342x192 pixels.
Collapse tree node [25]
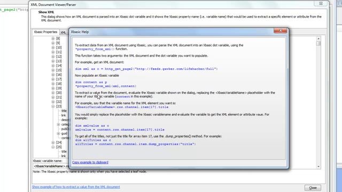(x=53, y=147)
